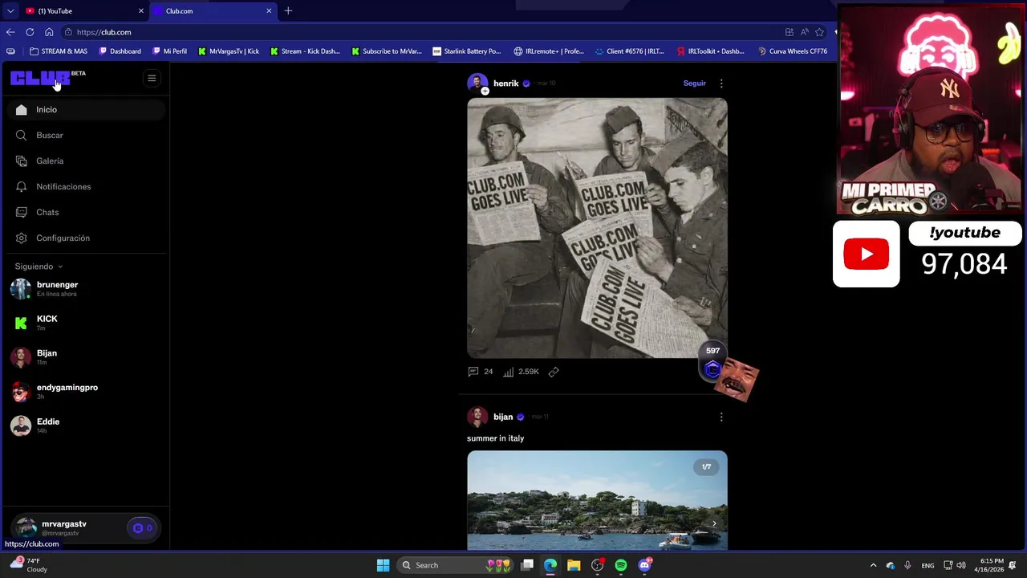Viewport: 1027px width, 578px height.
Task: Open the Club.com Goes Live post image
Action: [x=597, y=228]
